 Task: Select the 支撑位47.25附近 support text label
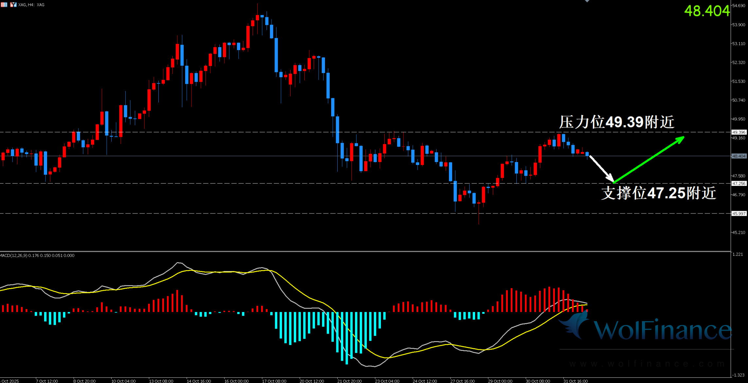click(658, 193)
